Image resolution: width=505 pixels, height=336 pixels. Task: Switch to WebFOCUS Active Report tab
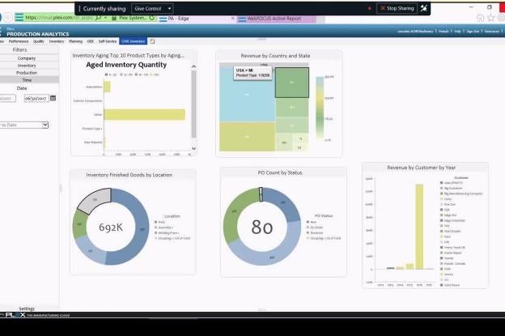[x=274, y=19]
